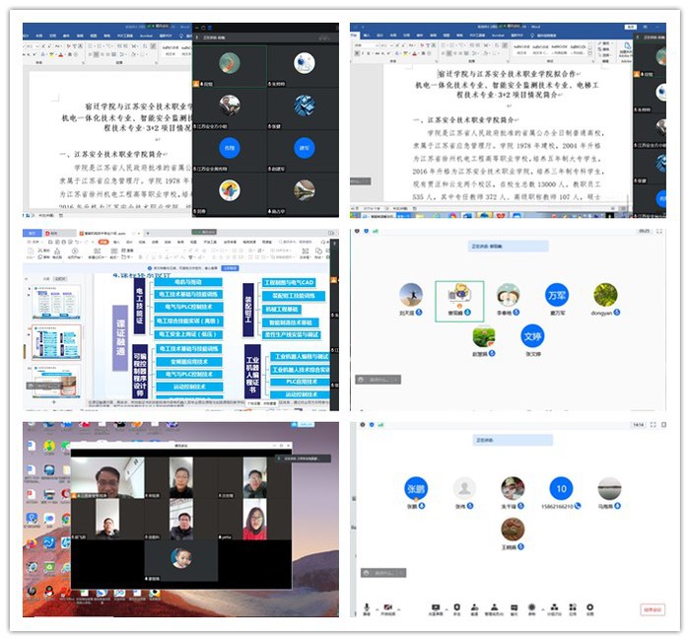Select participant avatar labeled 张鹏
This screenshot has width=689, height=641.
tap(415, 488)
